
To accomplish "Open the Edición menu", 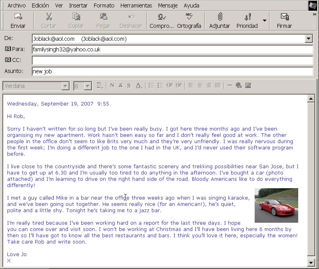I will pyautogui.click(x=40, y=5).
